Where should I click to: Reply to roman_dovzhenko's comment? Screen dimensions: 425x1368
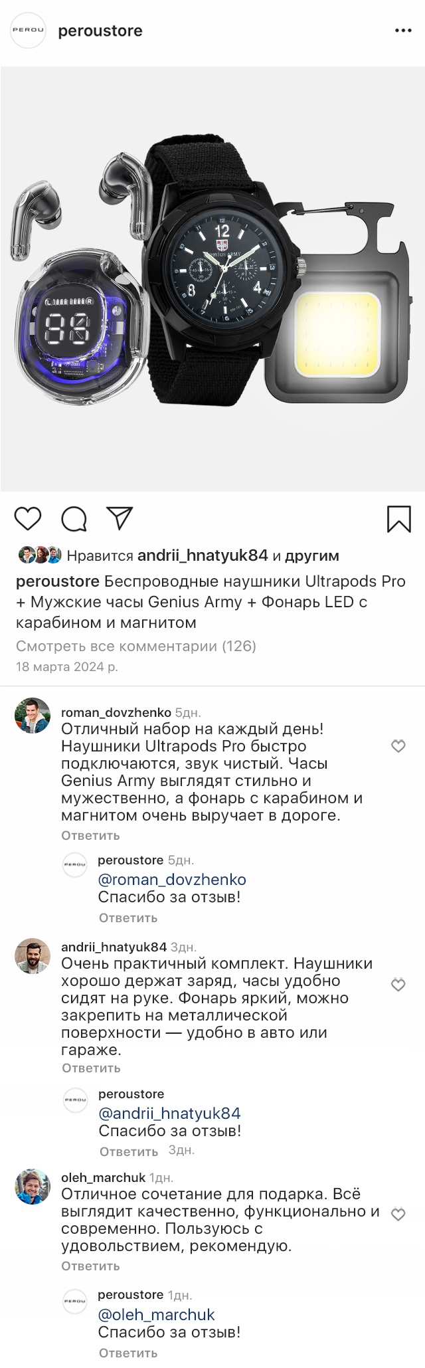point(90,835)
